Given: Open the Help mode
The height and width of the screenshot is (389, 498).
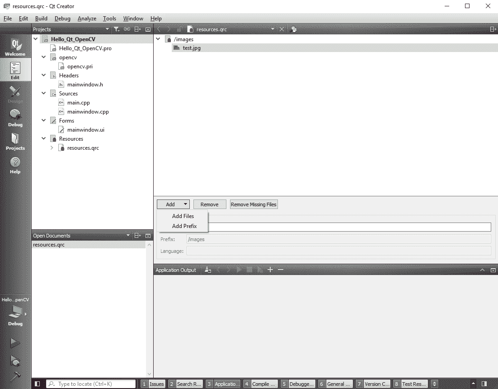Looking at the screenshot, I should coord(15,165).
